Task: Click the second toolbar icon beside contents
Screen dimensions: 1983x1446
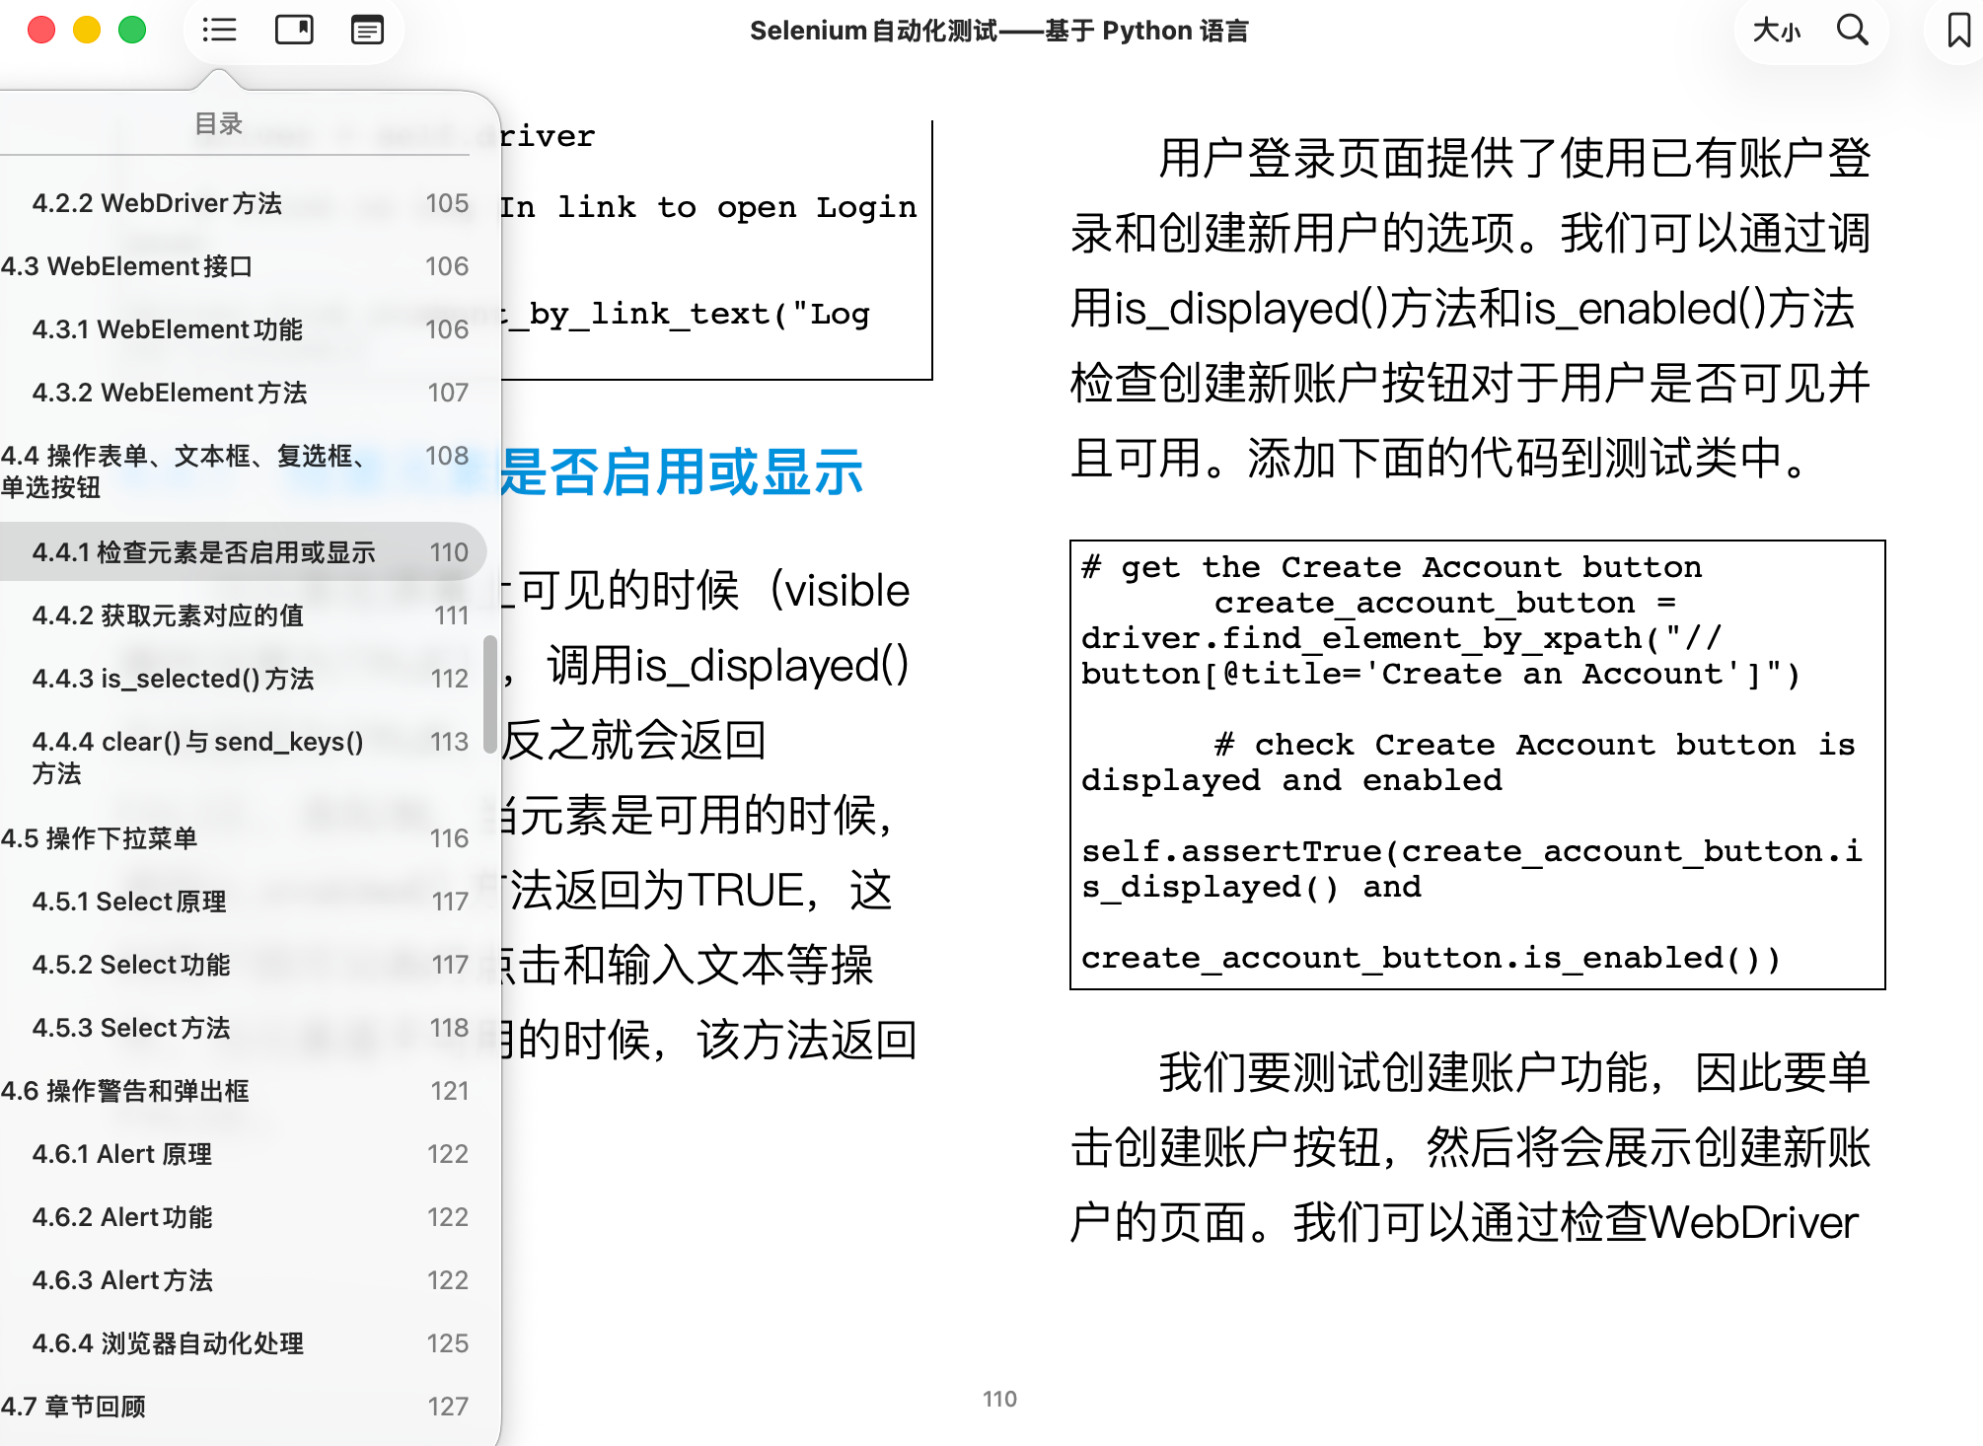Action: (x=294, y=31)
